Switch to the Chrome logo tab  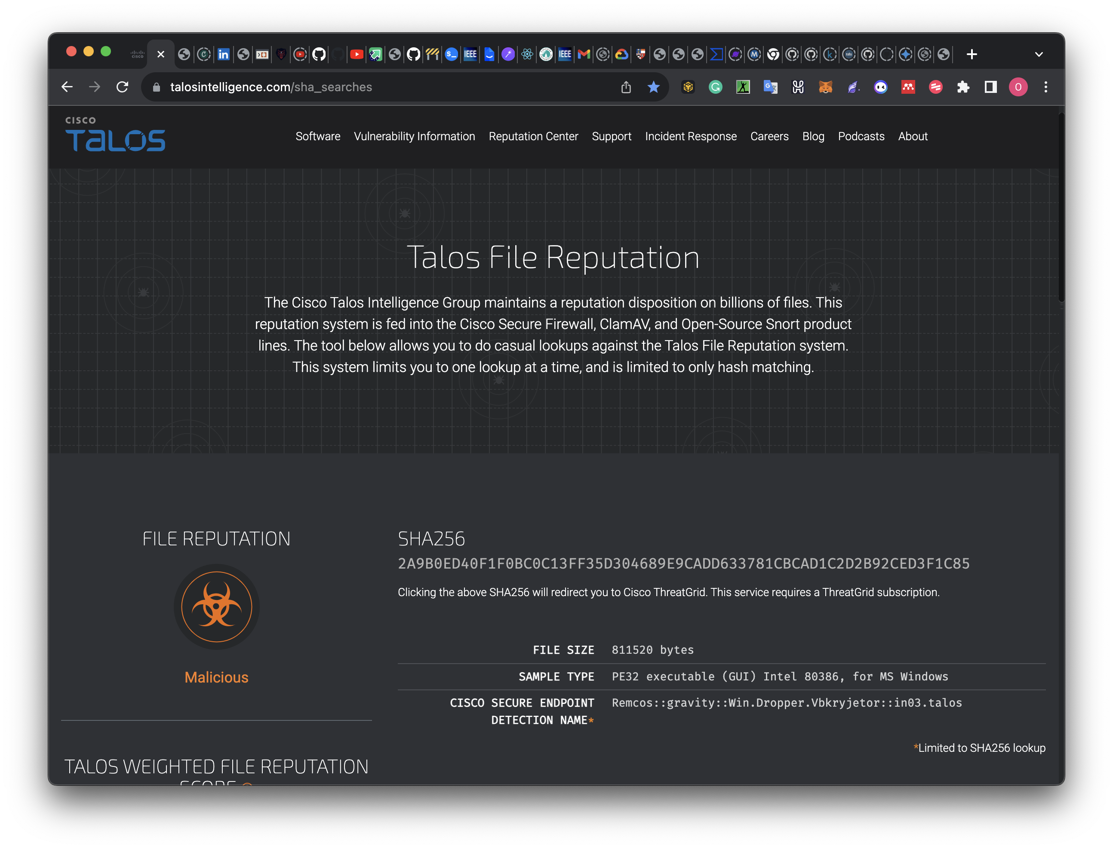[x=773, y=54]
